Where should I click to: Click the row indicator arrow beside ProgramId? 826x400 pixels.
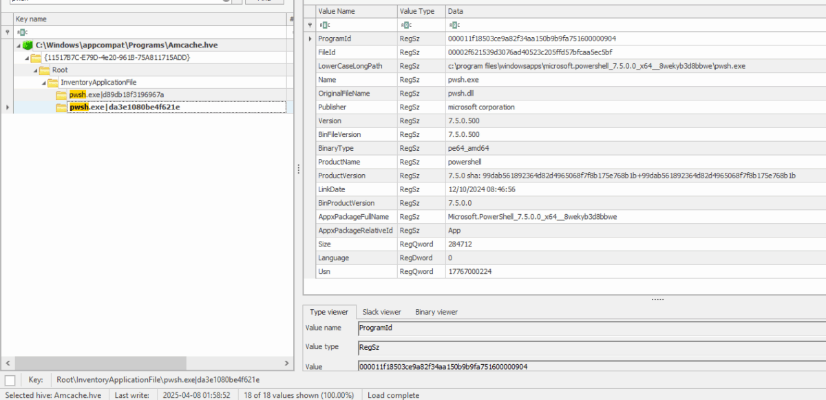pyautogui.click(x=309, y=39)
